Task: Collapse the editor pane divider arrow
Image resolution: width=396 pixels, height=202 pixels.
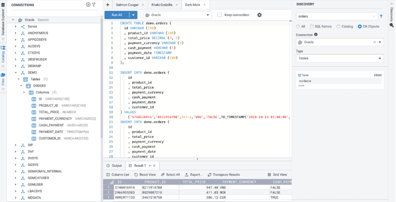Action: (197, 159)
